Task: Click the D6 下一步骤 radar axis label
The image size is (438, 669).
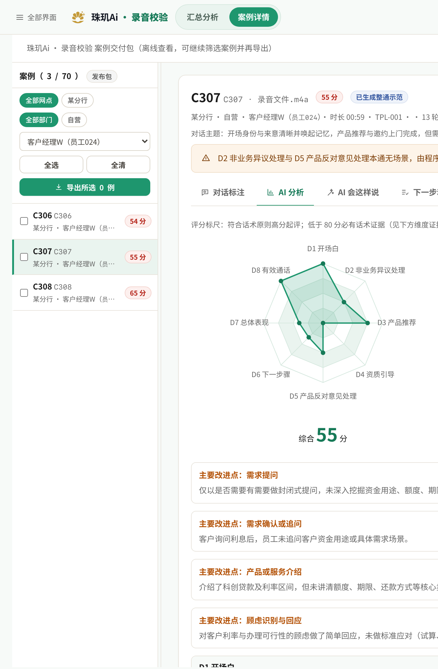Action: coord(271,375)
